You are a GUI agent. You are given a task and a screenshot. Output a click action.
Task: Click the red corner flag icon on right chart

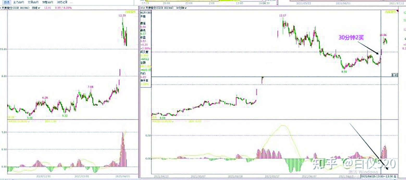(397, 11)
